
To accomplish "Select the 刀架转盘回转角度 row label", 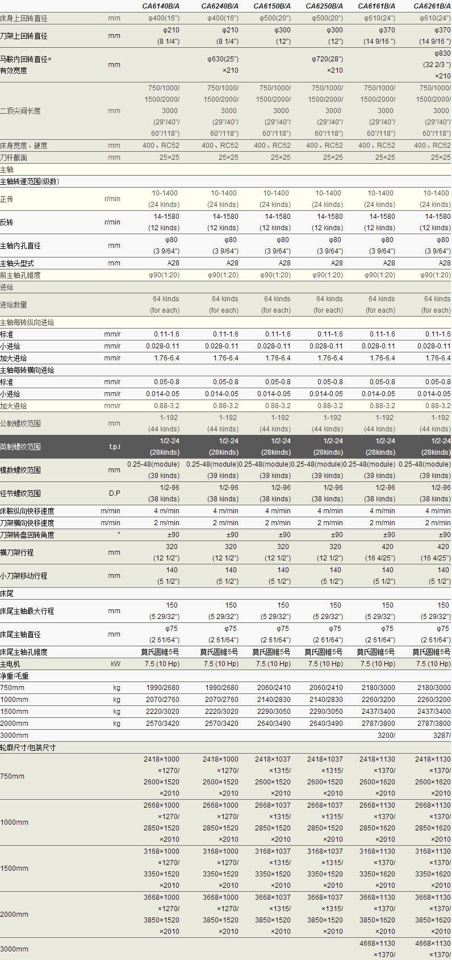I will click(x=27, y=535).
